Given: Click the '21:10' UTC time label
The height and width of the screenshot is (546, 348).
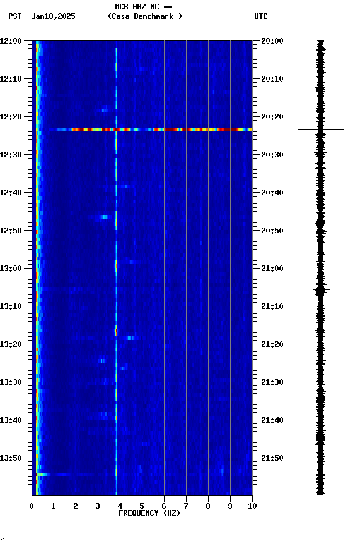Looking at the screenshot, I should pyautogui.click(x=272, y=306).
